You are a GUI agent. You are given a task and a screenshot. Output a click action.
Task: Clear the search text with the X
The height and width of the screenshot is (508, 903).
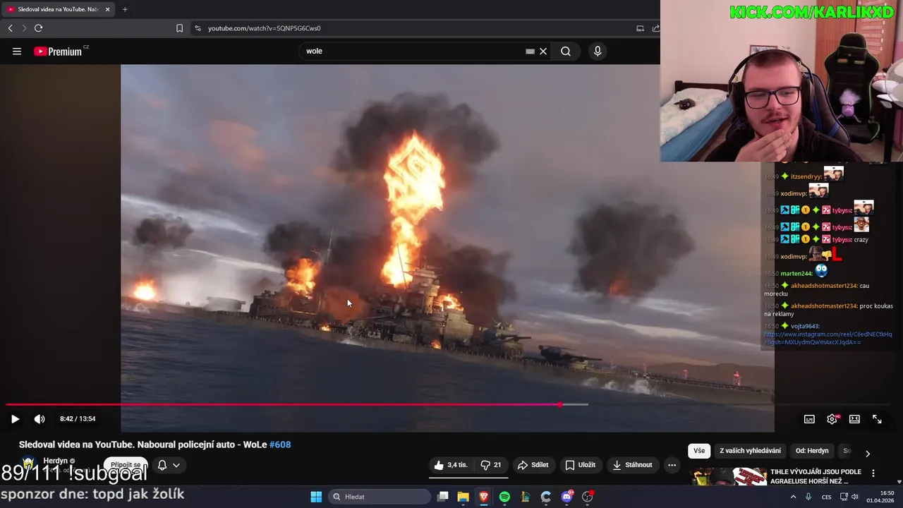pyautogui.click(x=543, y=52)
